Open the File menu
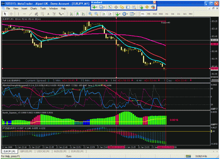 (8, 8)
